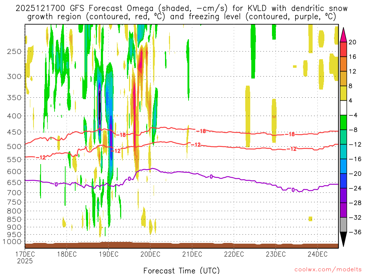
Task: Select the red colorbar swatch between 16 and 20
Action: point(344,49)
